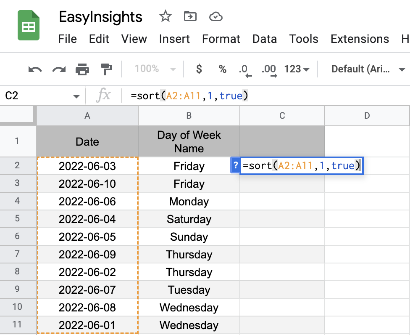The width and height of the screenshot is (410, 335).
Task: Open the 123 number format dropdown
Action: [297, 69]
